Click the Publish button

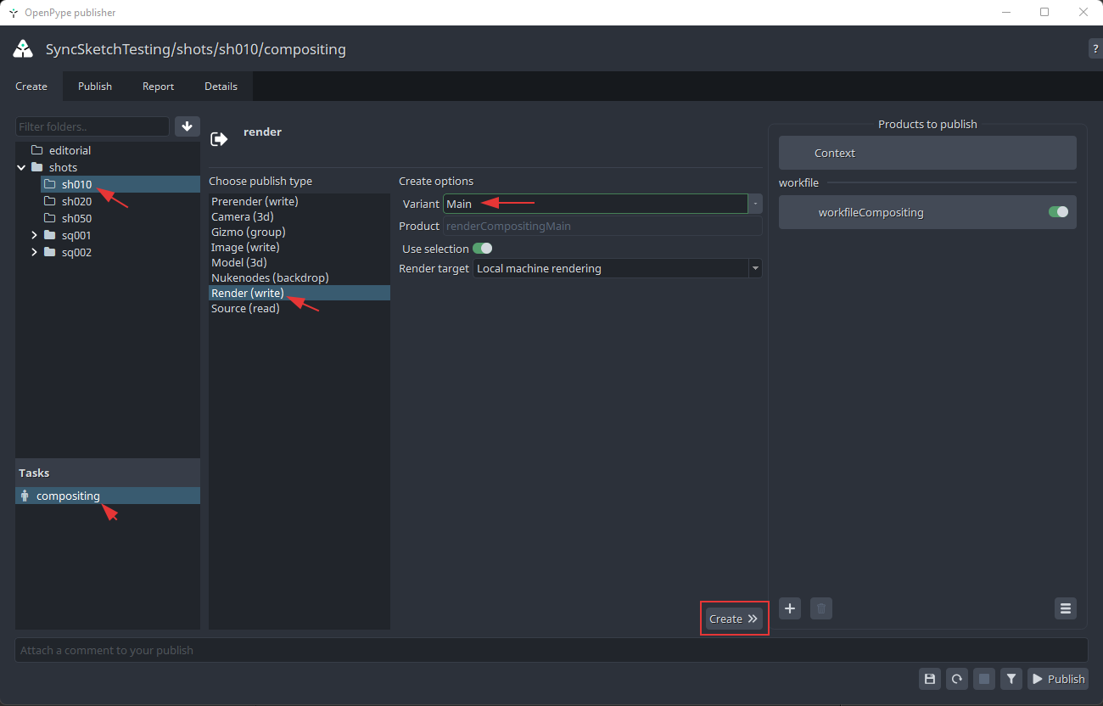pyautogui.click(x=1058, y=679)
